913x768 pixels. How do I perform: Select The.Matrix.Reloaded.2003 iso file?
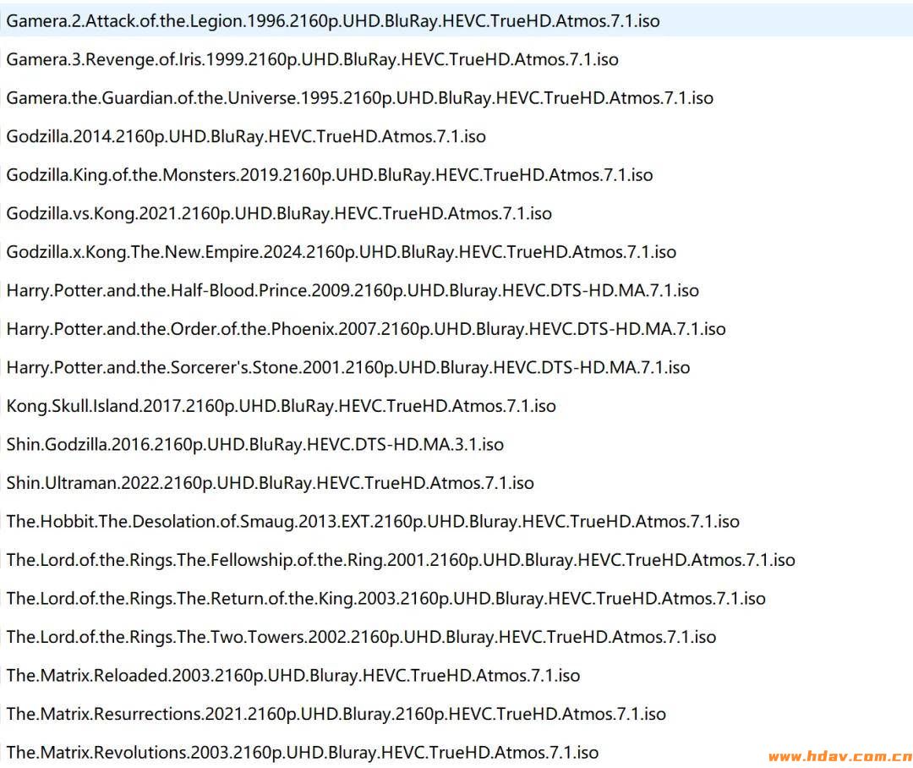(x=292, y=675)
